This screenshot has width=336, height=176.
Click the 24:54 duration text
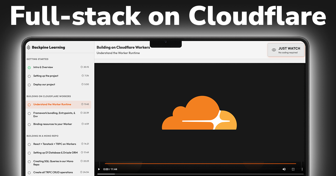pyautogui.click(x=86, y=172)
